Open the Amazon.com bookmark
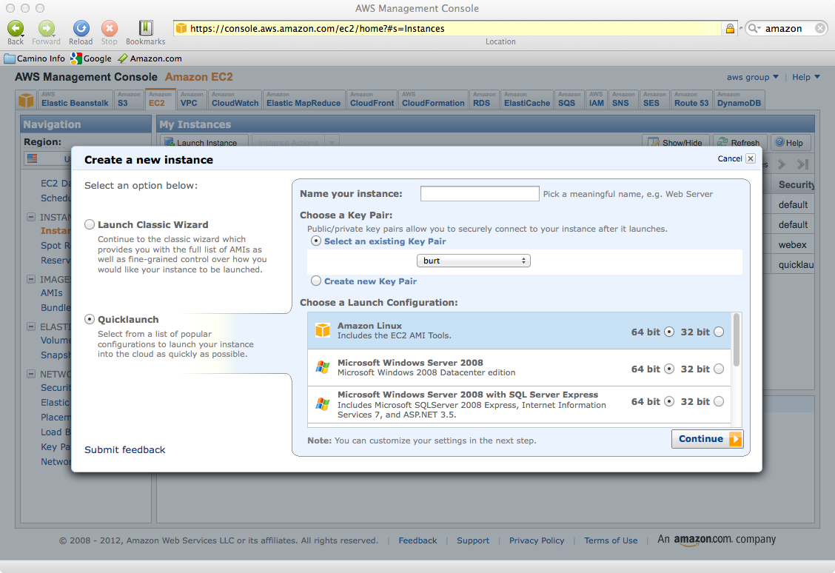Viewport: 835px width, 573px height. pos(150,58)
